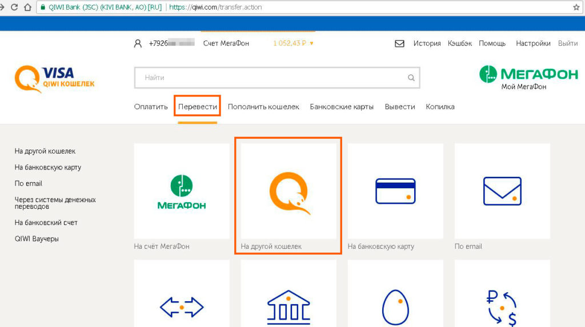Image resolution: width=585 pixels, height=327 pixels.
Task: Click the Visa QIWI Кошелек logo
Action: point(54,79)
